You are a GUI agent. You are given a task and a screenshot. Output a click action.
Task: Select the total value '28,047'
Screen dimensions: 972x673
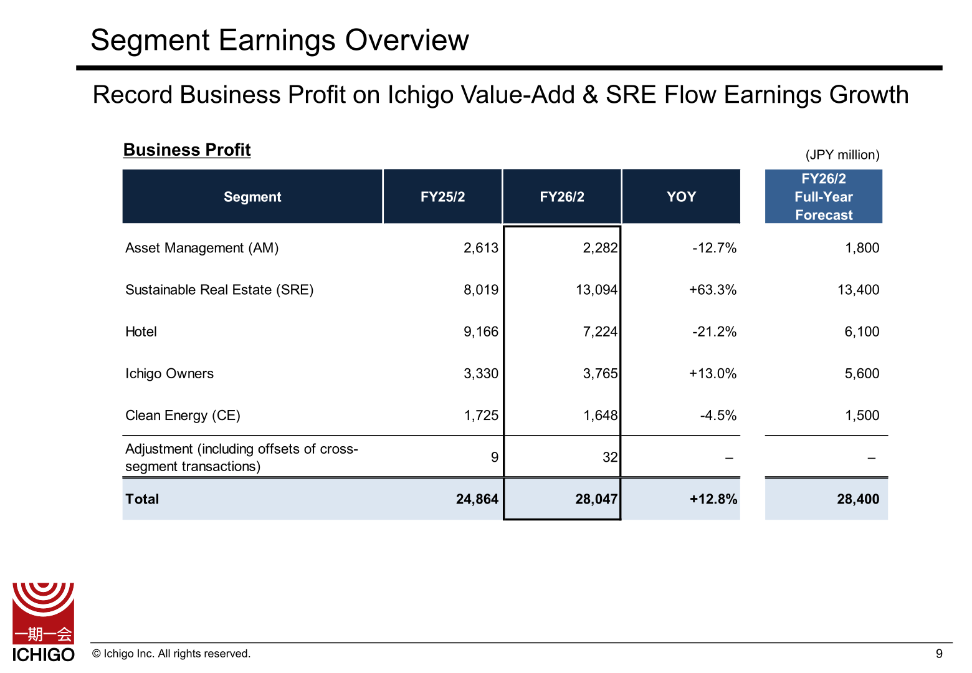click(x=596, y=499)
